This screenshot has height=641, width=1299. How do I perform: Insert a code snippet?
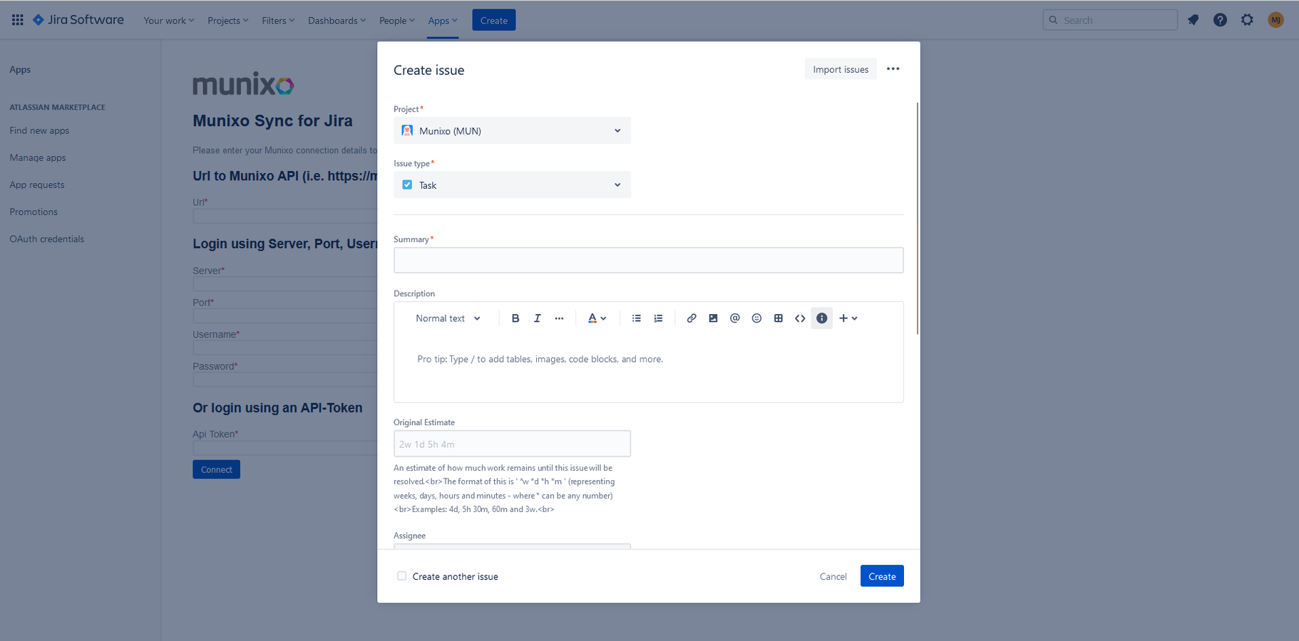(x=800, y=318)
